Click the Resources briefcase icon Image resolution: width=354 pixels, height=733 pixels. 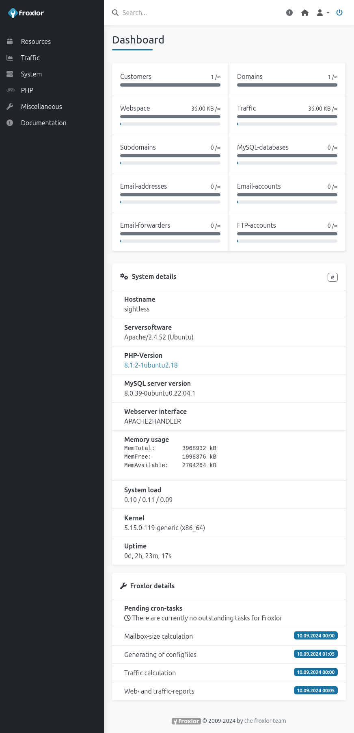(x=10, y=41)
